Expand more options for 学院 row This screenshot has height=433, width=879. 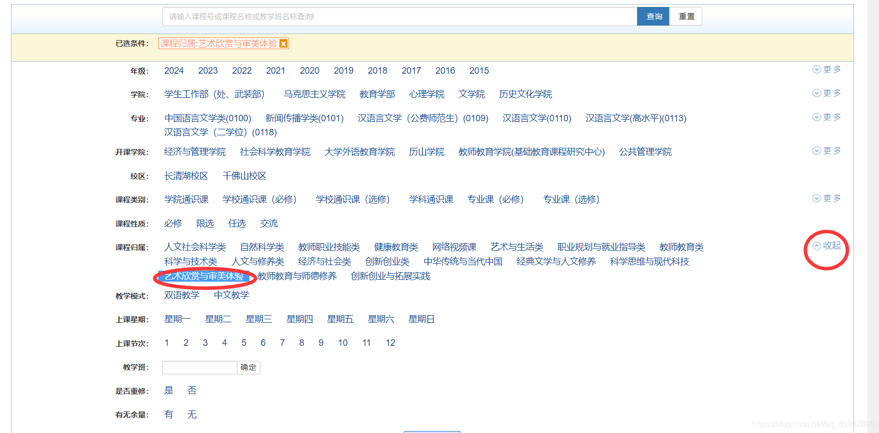point(827,93)
